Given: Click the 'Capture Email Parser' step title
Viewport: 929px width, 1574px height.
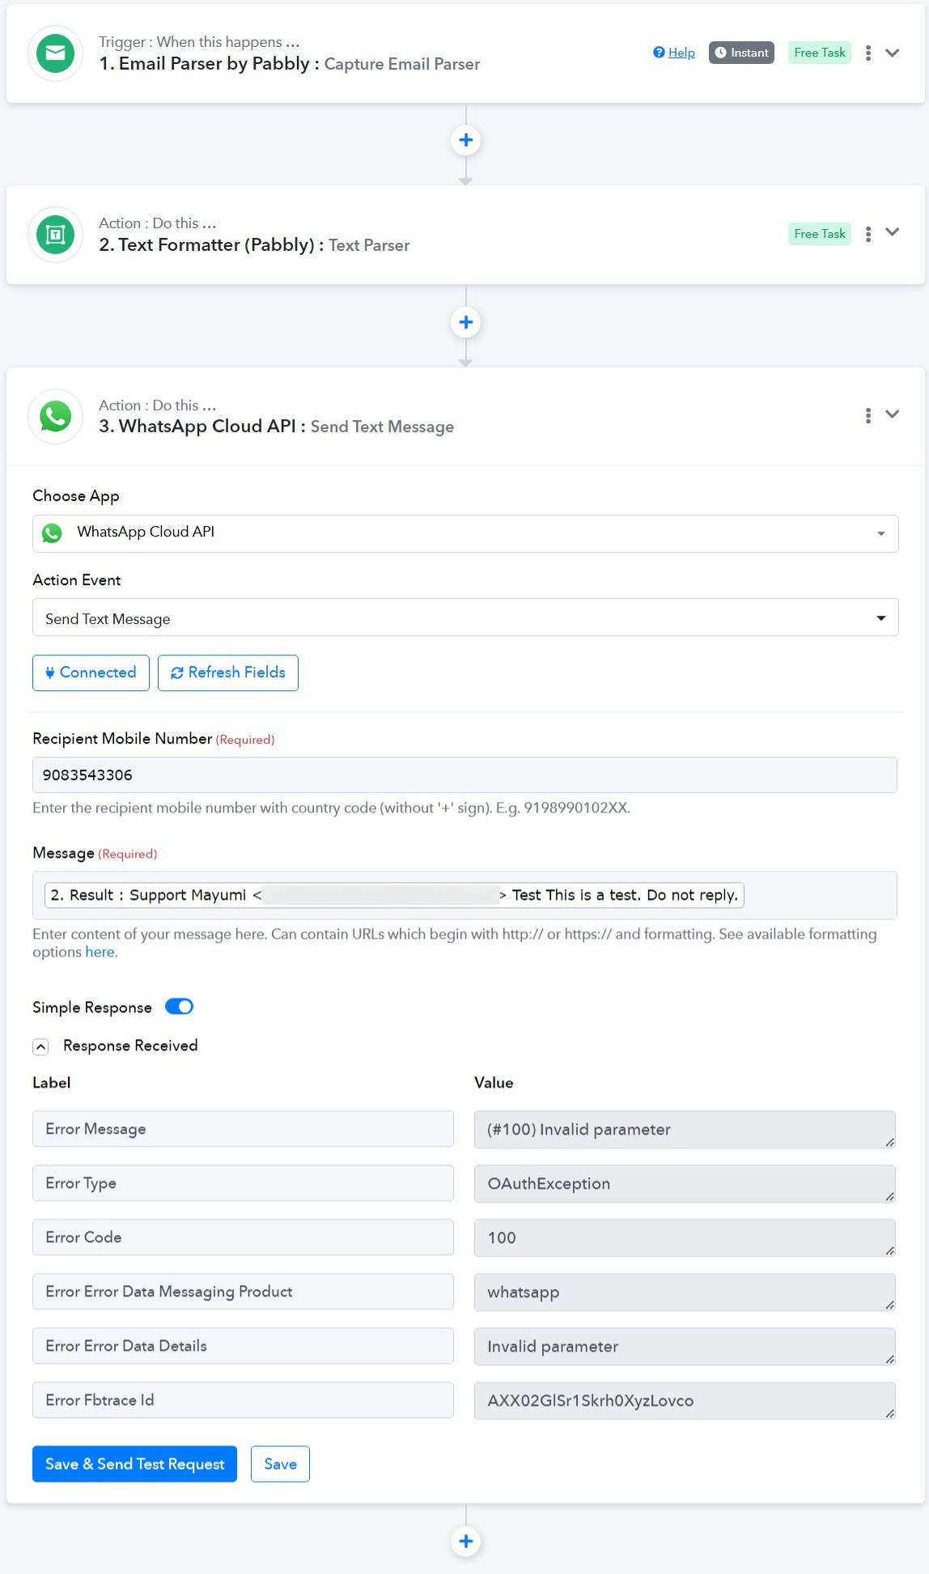Looking at the screenshot, I should tap(402, 64).
